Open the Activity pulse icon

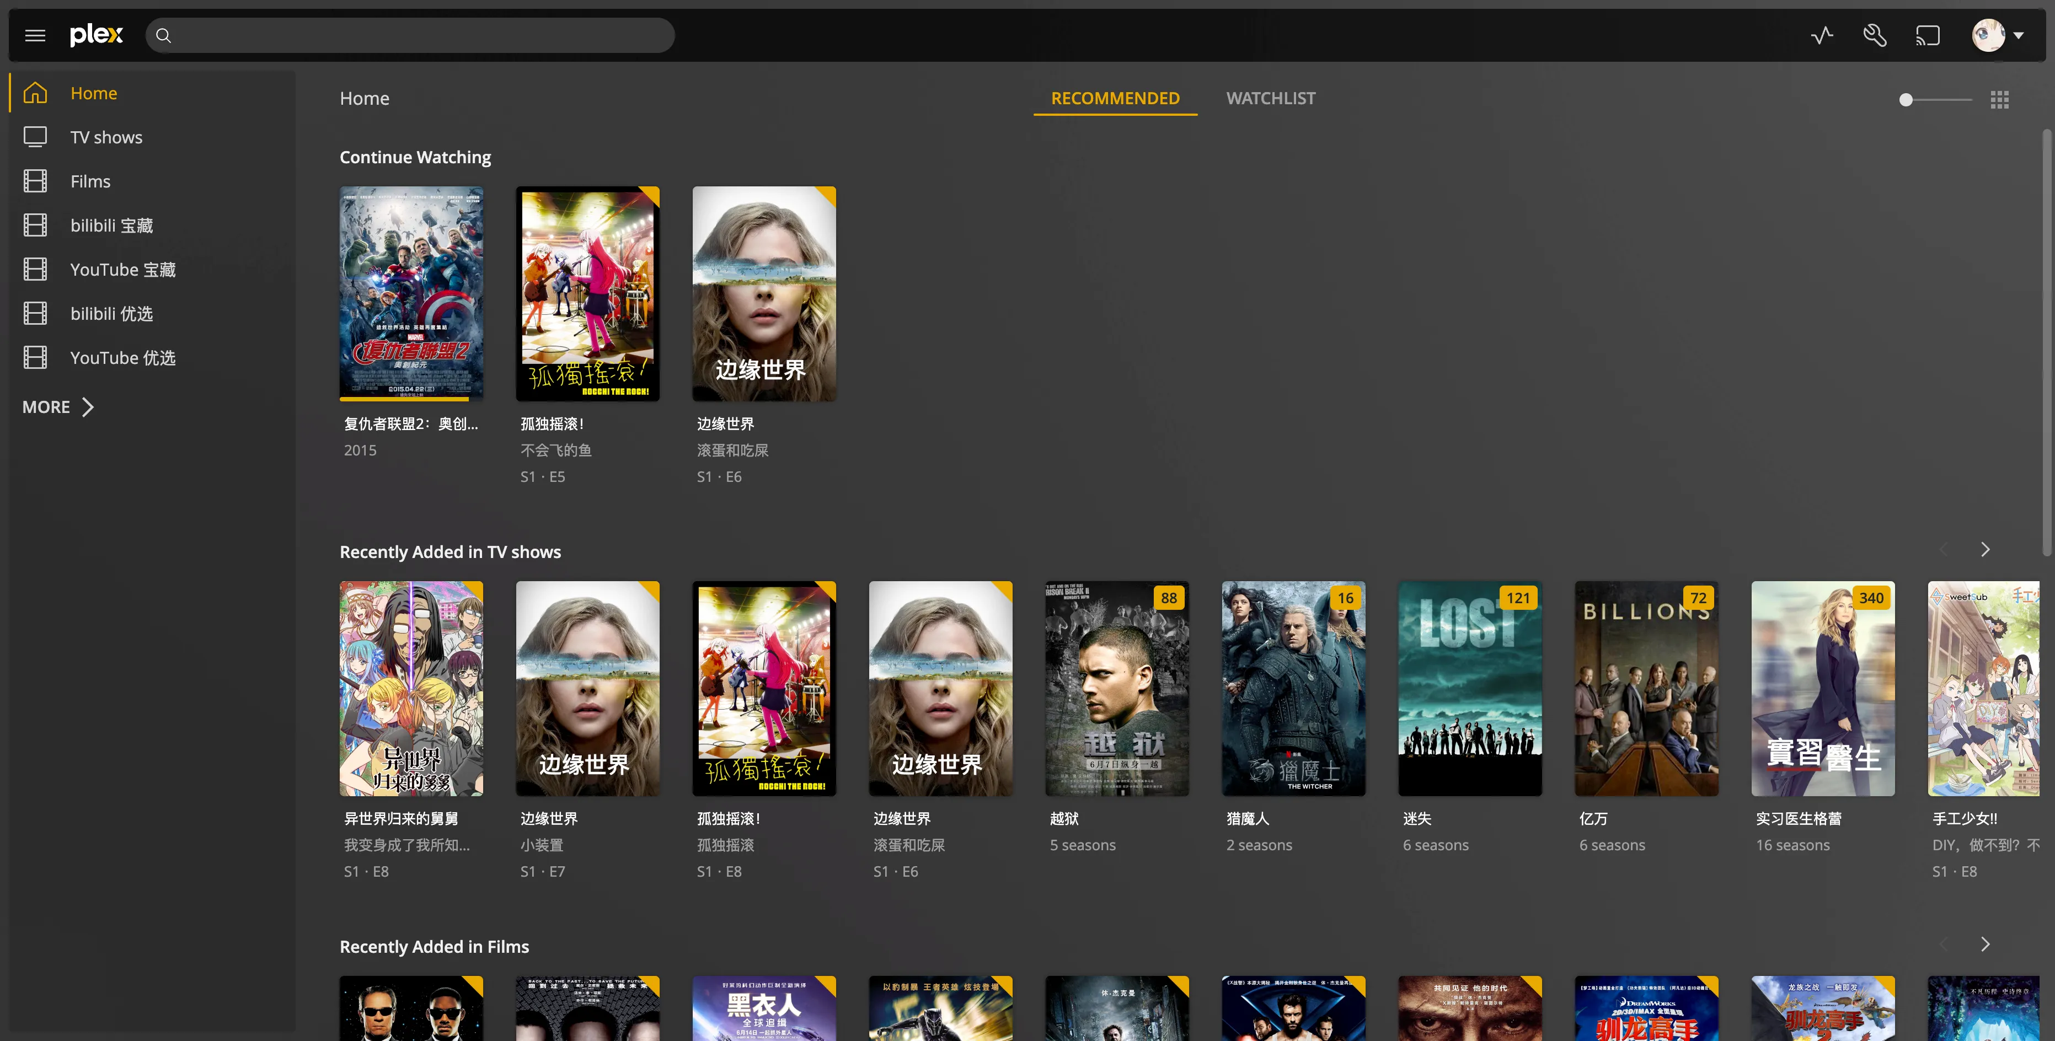click(x=1821, y=35)
